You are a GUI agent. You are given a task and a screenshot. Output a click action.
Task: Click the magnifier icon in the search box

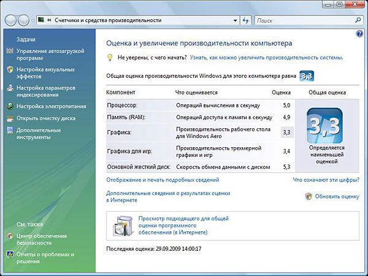(x=358, y=20)
